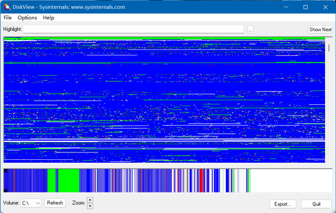The width and height of the screenshot is (336, 213).
Task: Decrease zoom with the down arrow
Action: click(90, 206)
